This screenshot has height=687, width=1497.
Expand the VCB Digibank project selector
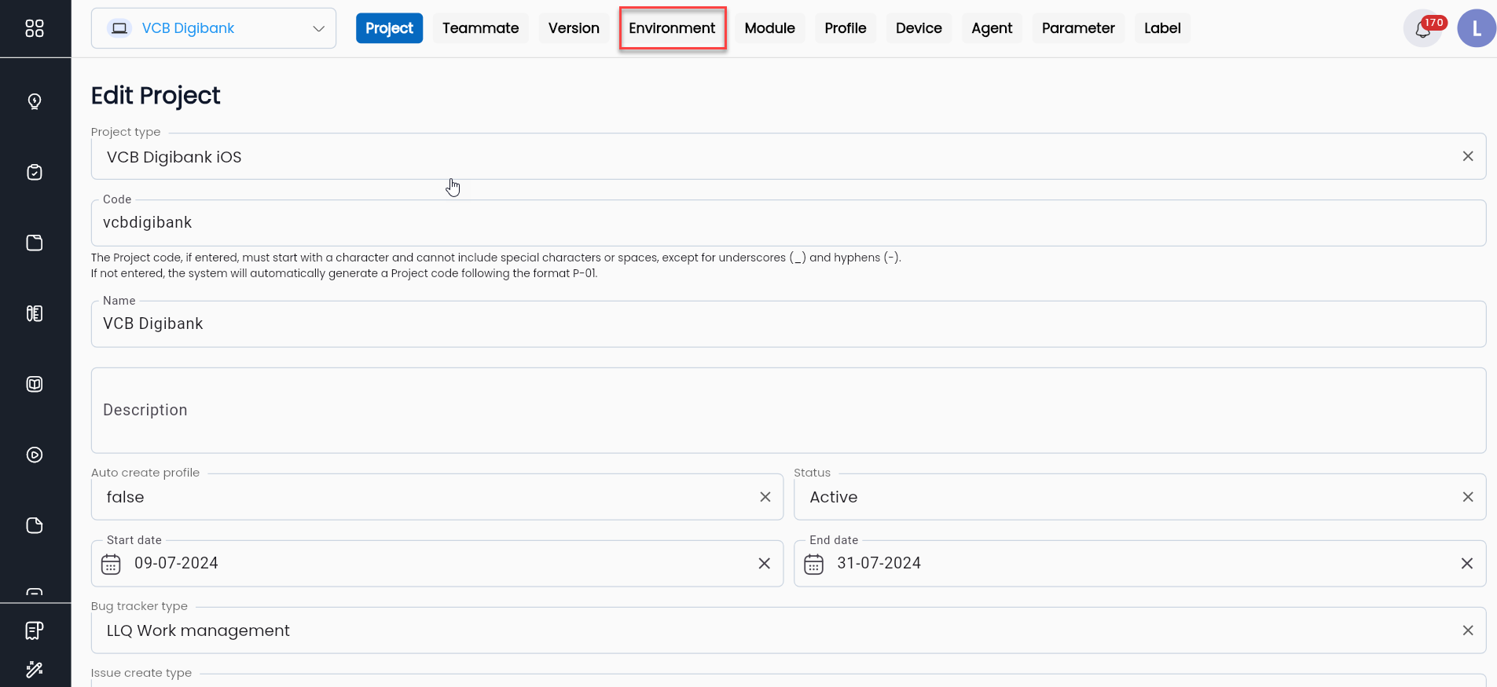[x=213, y=28]
